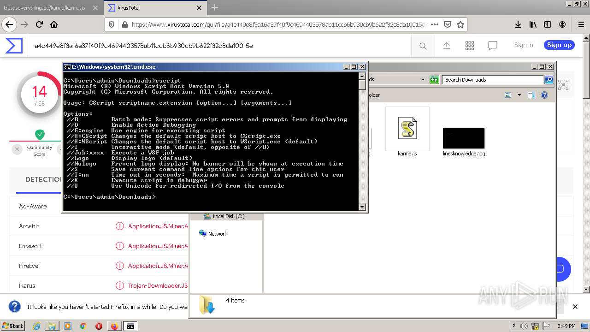
Task: Click the VirusTotal search magnifier
Action: click(x=423, y=46)
